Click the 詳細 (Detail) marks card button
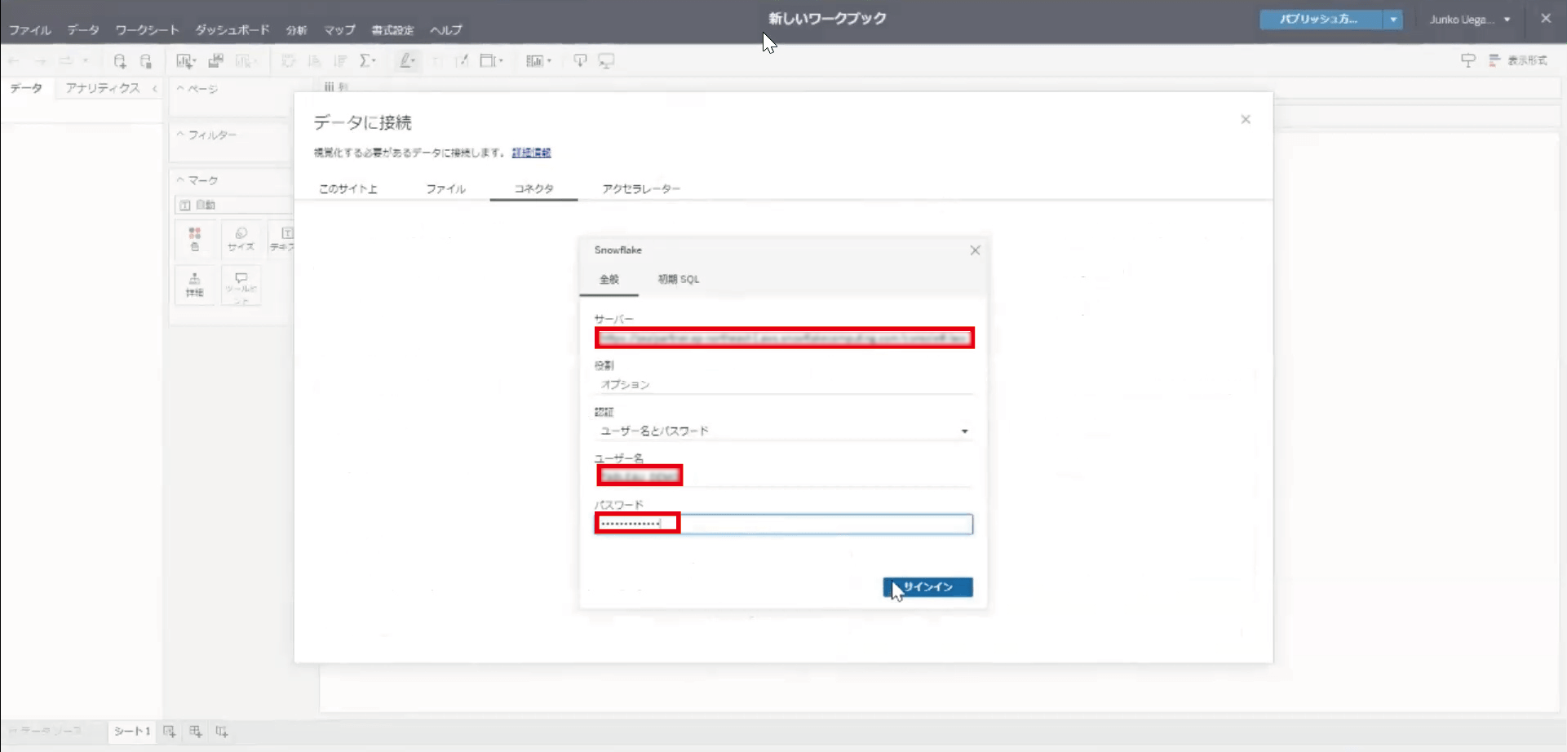 click(x=194, y=285)
